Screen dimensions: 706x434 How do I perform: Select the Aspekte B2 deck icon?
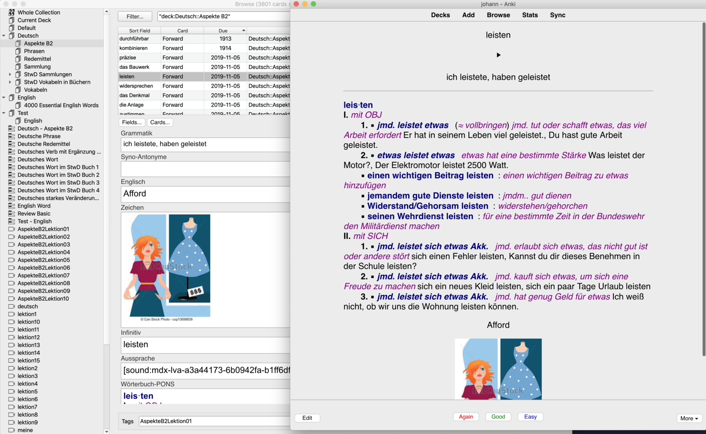tap(18, 43)
